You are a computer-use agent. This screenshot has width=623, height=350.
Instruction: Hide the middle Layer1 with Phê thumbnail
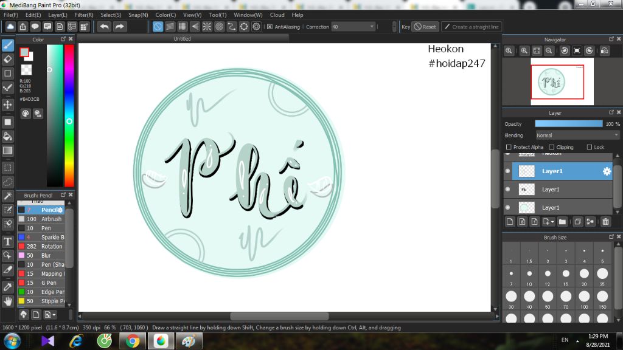pyautogui.click(x=508, y=190)
